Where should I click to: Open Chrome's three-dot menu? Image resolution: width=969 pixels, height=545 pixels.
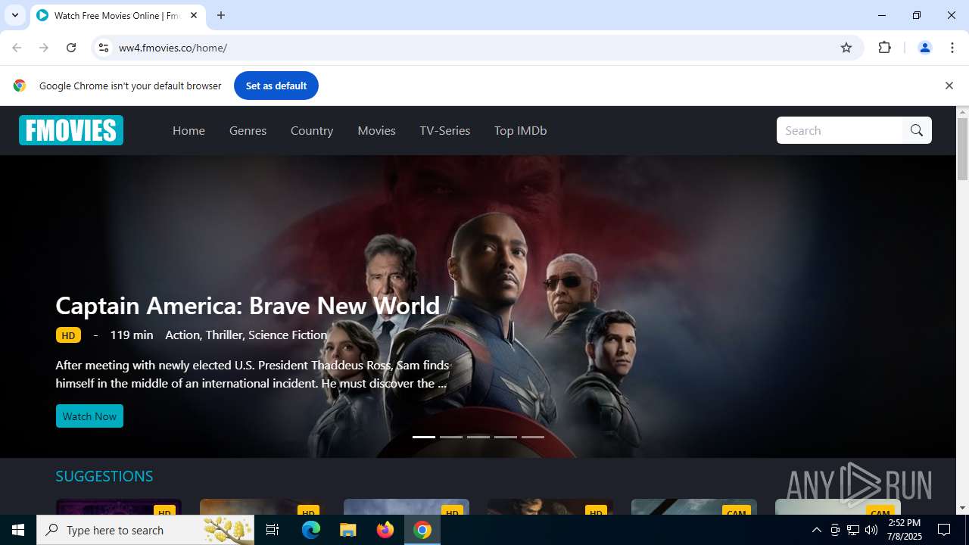952,48
